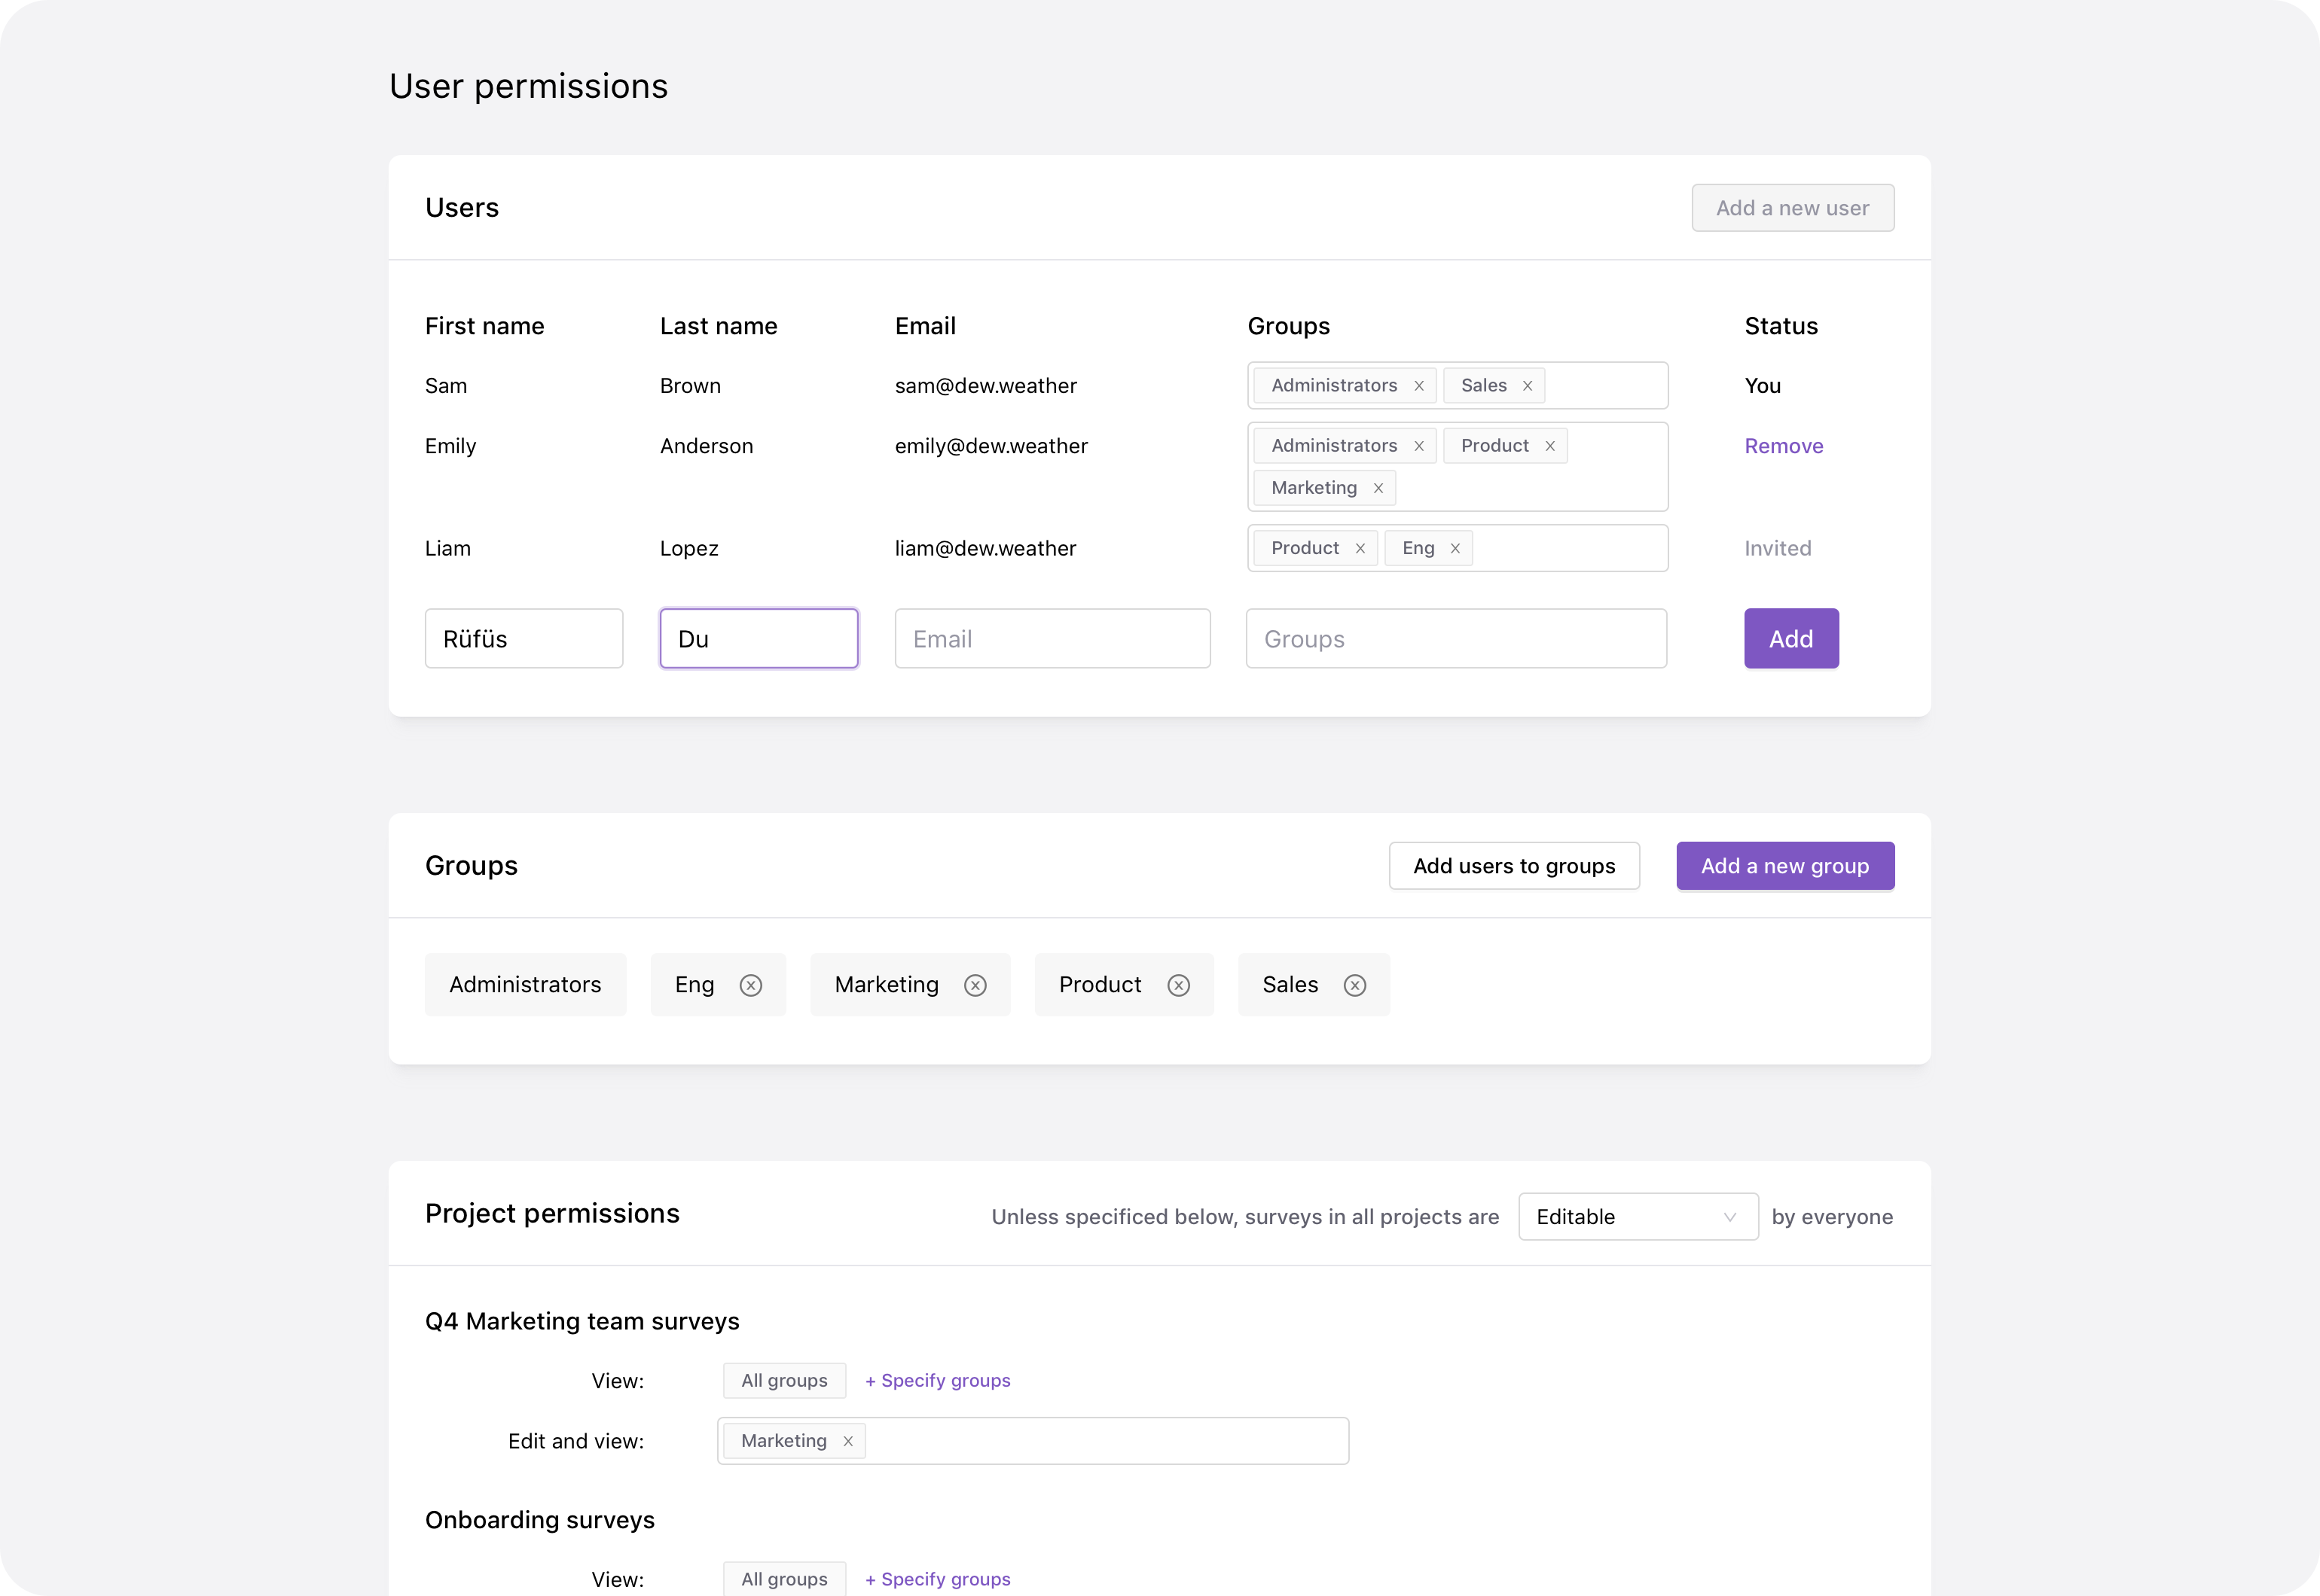Specify groups for Onboarding surveys View

tap(937, 1580)
